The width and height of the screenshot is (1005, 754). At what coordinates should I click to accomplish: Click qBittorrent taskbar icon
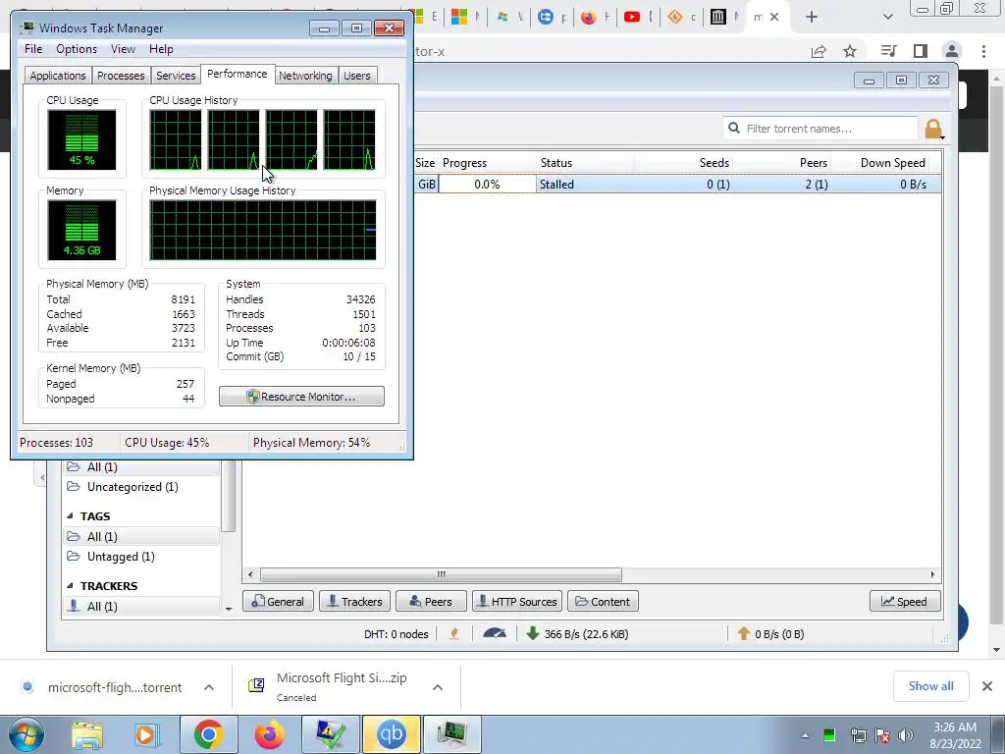(392, 734)
